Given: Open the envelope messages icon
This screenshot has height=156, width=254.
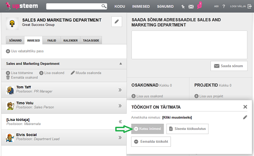Looking at the screenshot, I should [x=191, y=6].
